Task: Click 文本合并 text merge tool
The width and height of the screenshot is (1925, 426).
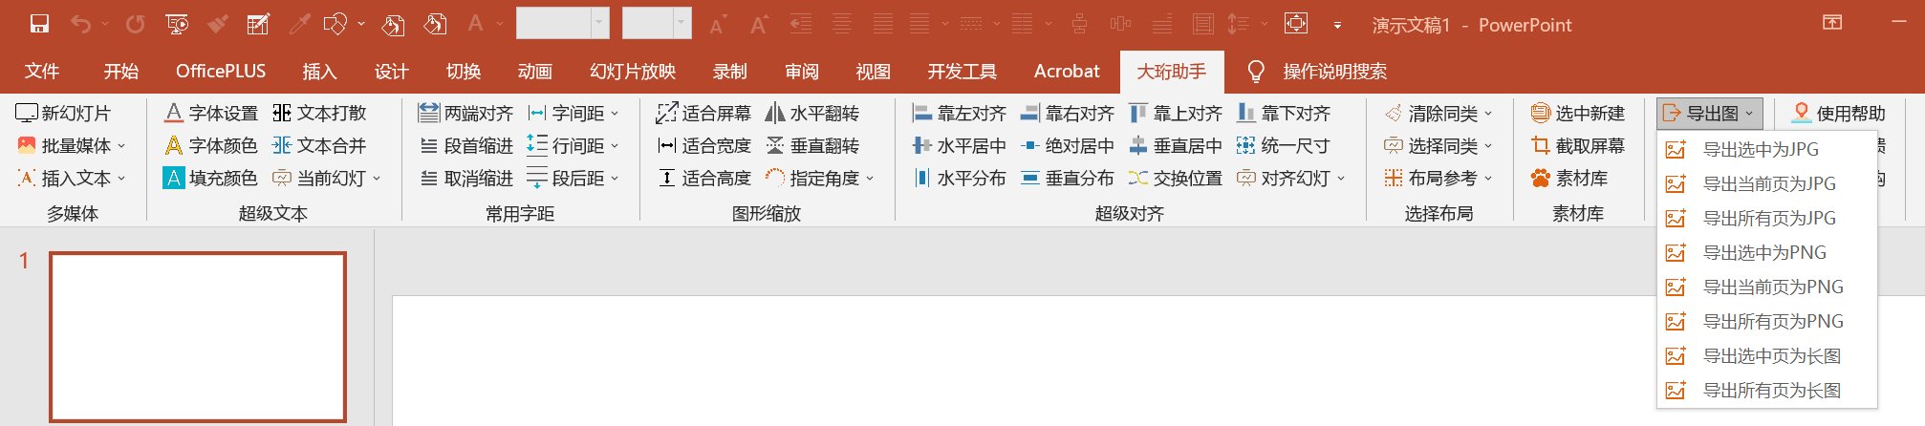Action: point(319,145)
